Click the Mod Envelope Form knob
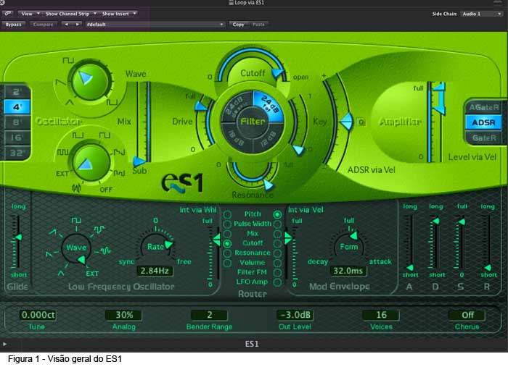The image size is (508, 367). pyautogui.click(x=350, y=246)
